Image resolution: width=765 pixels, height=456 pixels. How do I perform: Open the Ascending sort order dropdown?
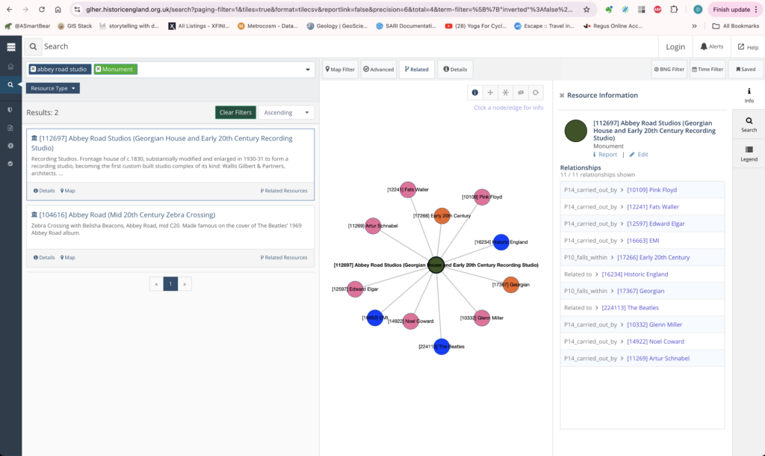(x=287, y=113)
